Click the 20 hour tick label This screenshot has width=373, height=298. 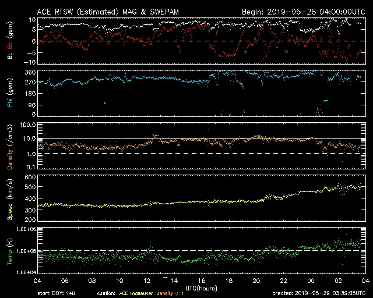(256, 280)
